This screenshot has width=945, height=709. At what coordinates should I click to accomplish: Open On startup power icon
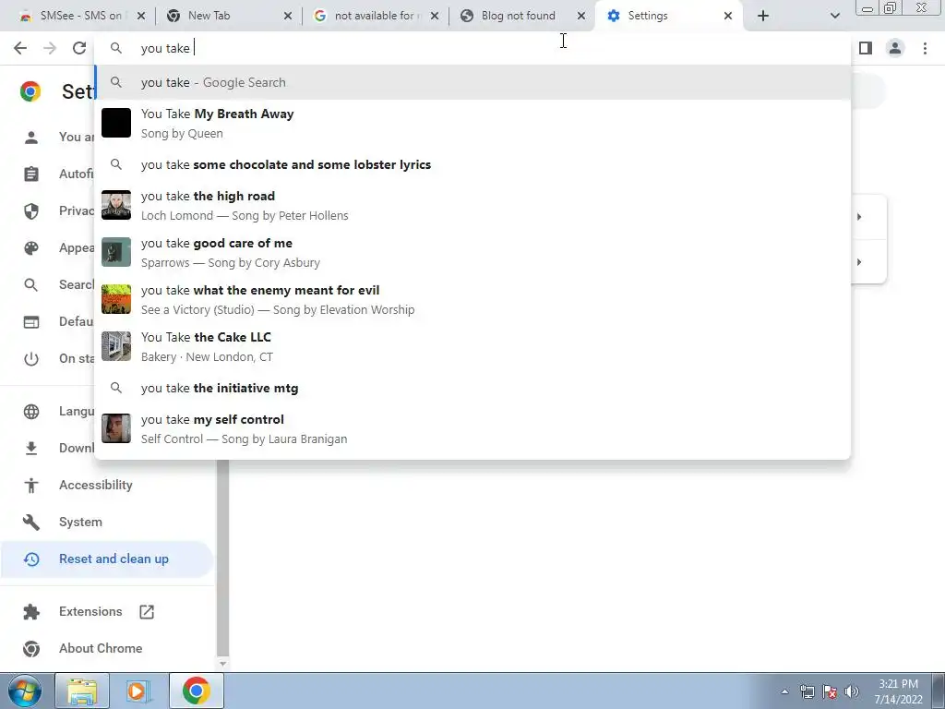pos(31,359)
